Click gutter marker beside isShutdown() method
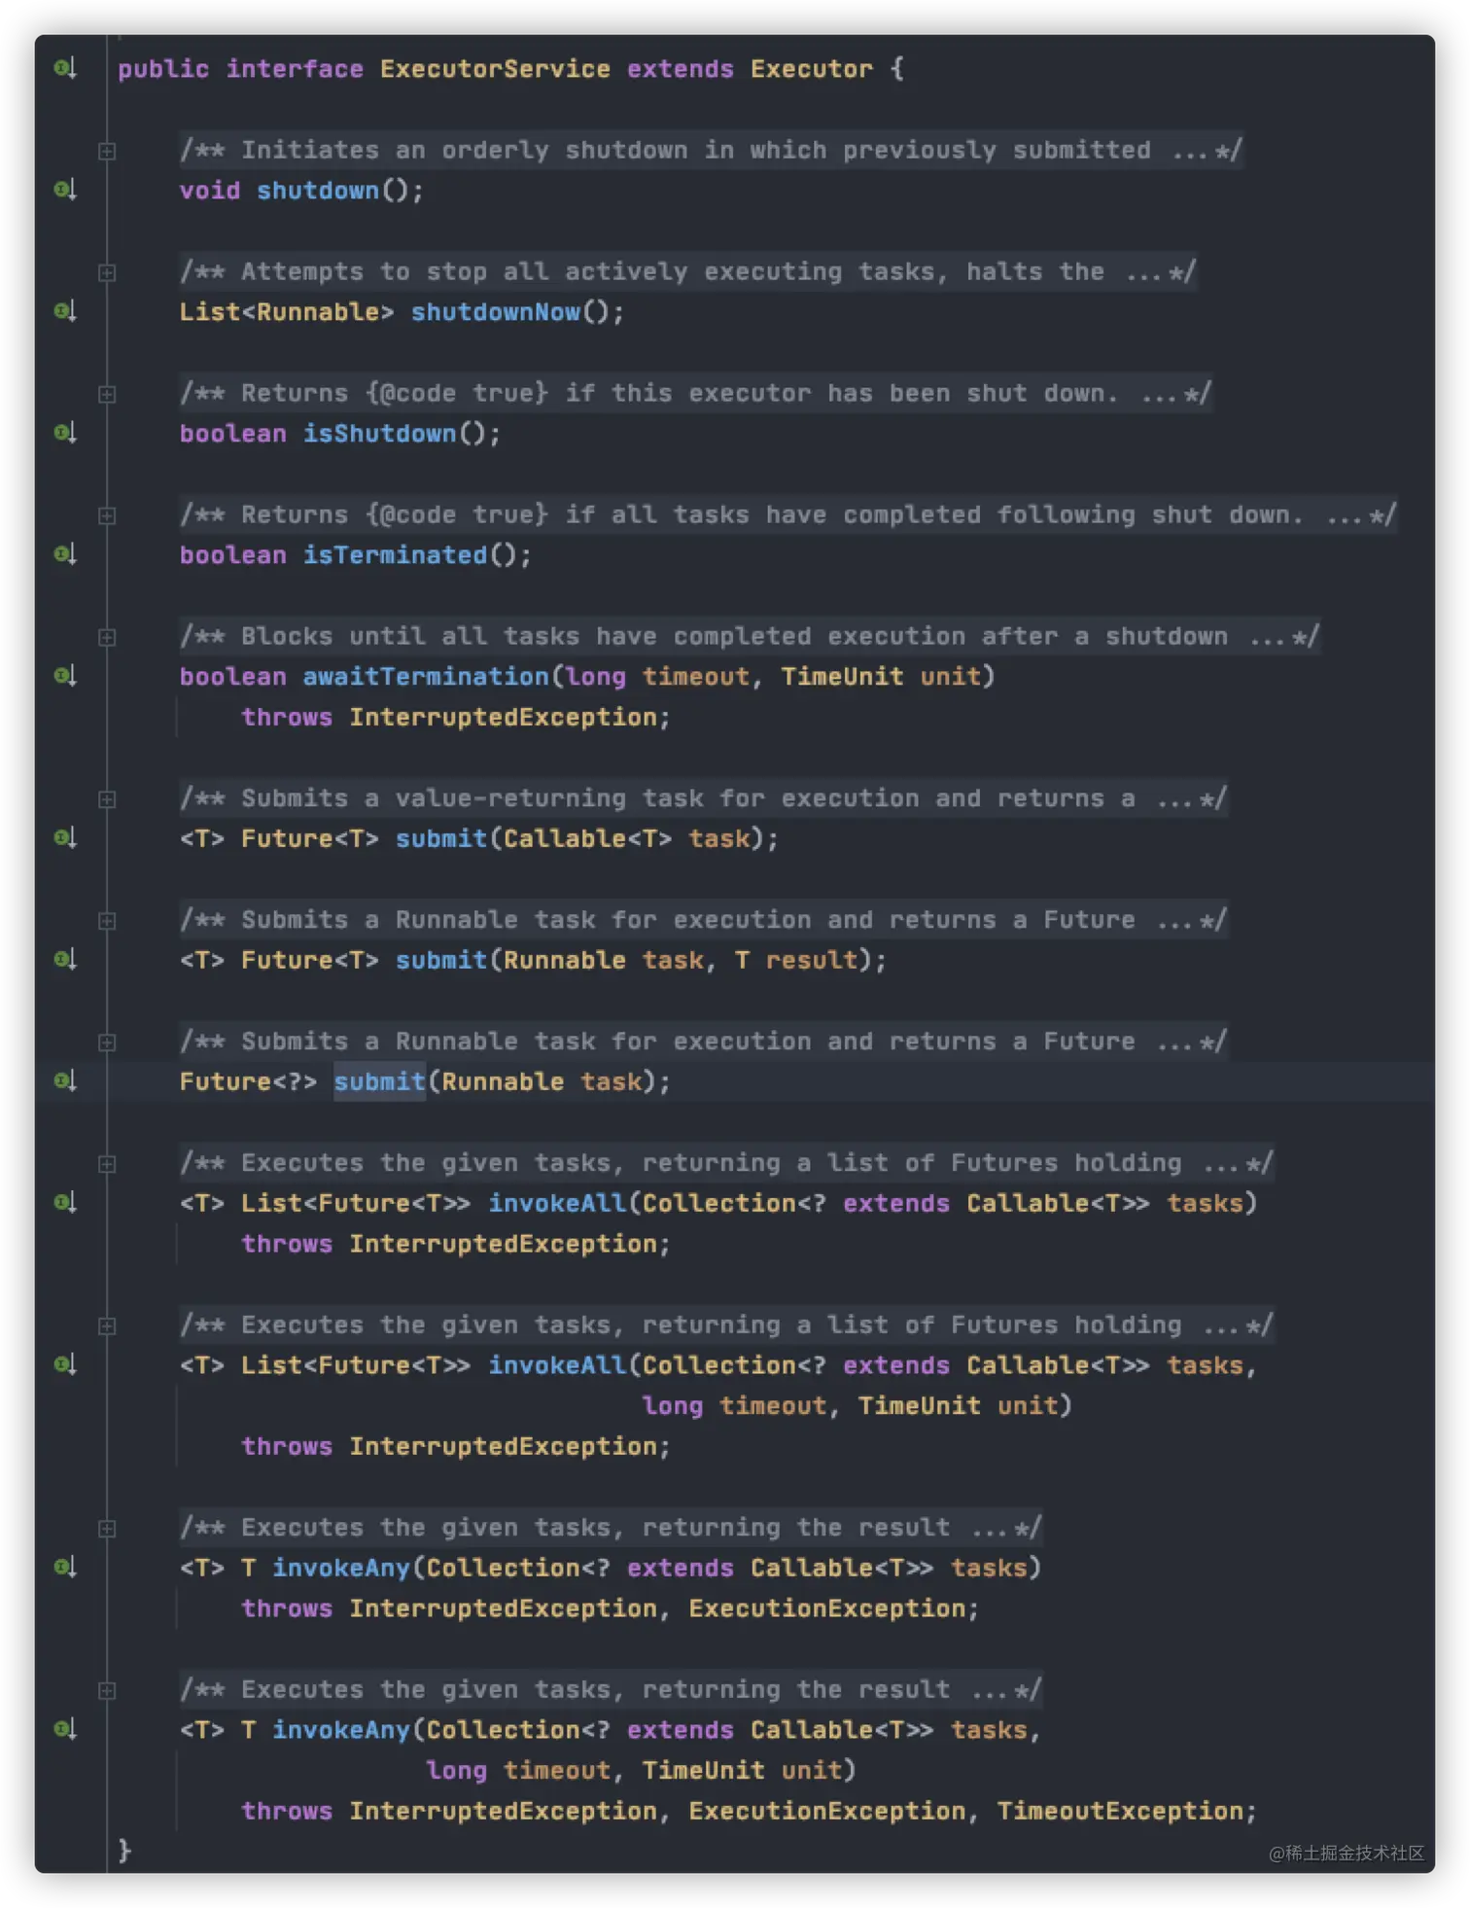Viewport: 1470px width, 1908px height. coord(64,433)
